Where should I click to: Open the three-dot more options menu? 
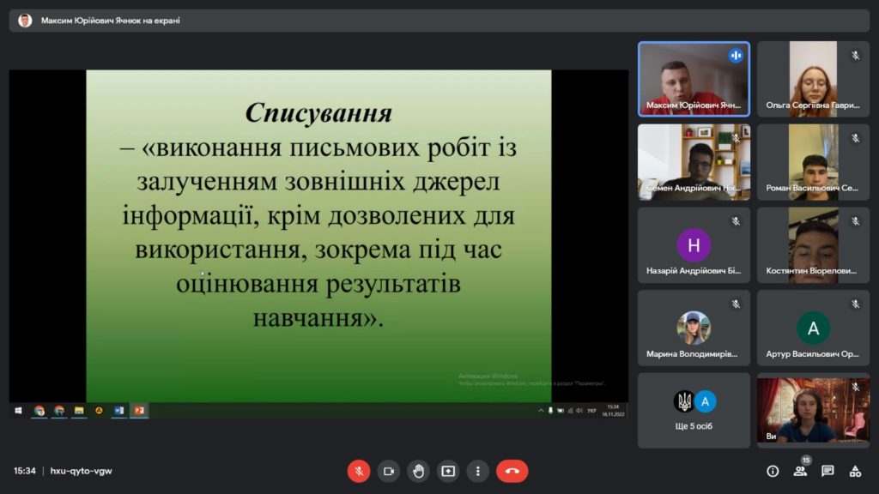[x=477, y=471]
